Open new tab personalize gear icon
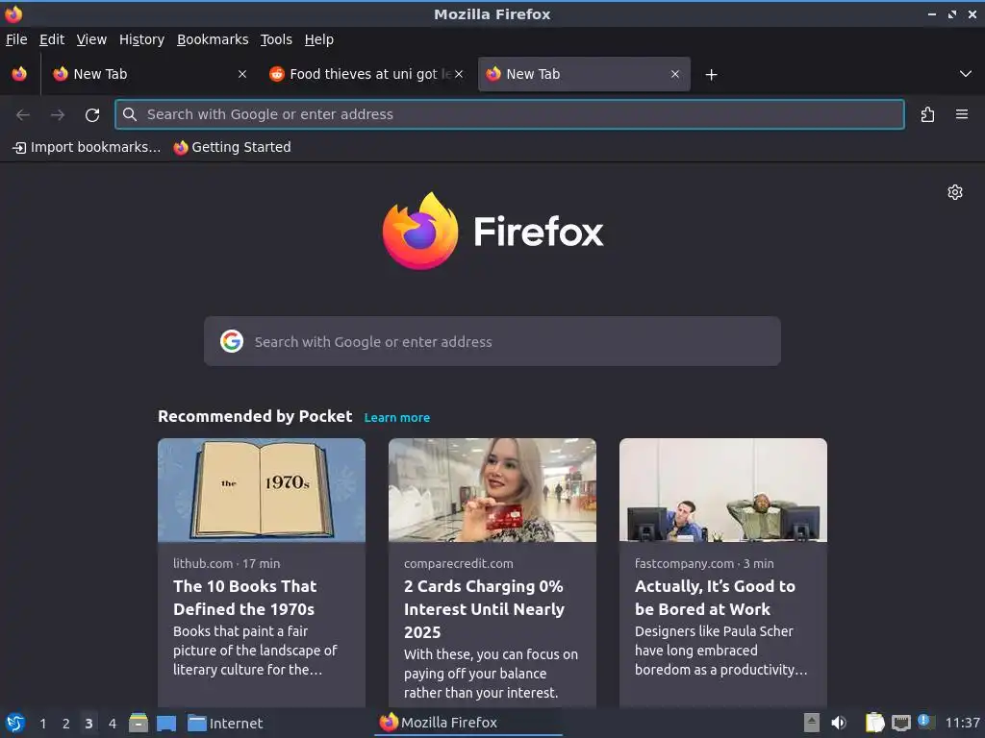Viewport: 985px width, 738px height. (x=955, y=192)
